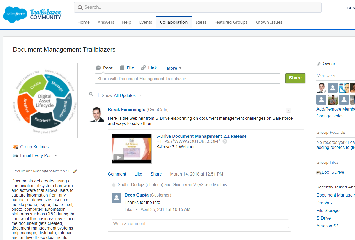Image resolution: width=355 pixels, height=240 pixels.
Task: Click the green Share button
Action: 295,78
